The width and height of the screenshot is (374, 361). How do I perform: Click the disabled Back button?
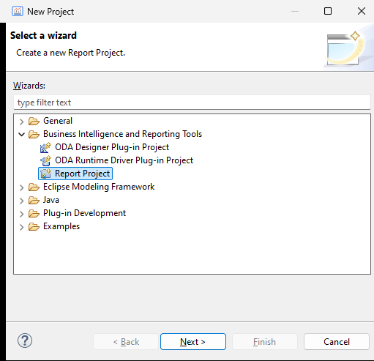click(x=126, y=341)
